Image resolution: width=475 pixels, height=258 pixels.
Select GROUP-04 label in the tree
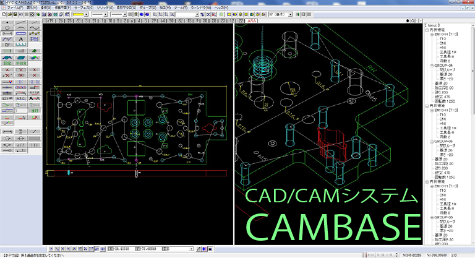(443, 66)
